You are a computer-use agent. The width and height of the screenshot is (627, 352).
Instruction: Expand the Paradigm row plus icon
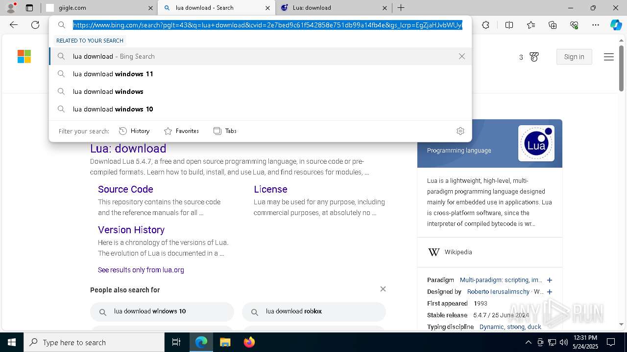pos(549,280)
